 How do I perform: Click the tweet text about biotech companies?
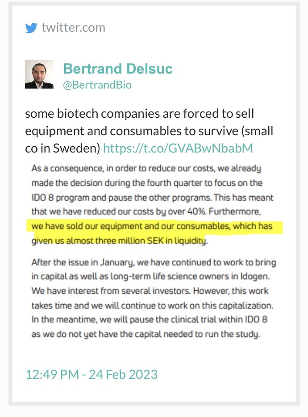[149, 131]
